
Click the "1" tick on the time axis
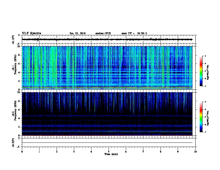click(39, 152)
